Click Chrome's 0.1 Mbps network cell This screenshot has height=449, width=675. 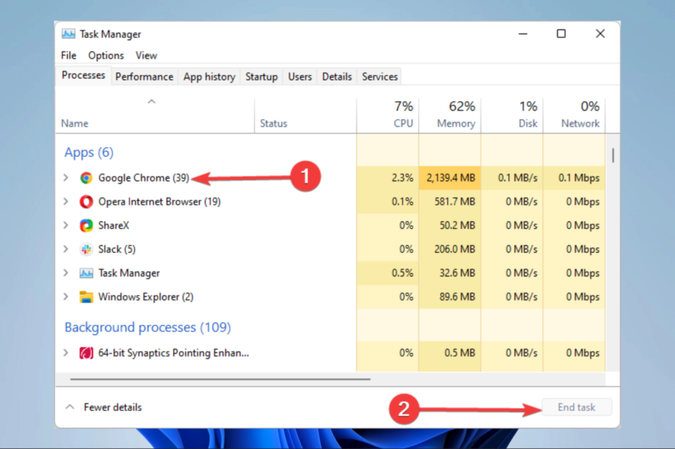click(574, 177)
